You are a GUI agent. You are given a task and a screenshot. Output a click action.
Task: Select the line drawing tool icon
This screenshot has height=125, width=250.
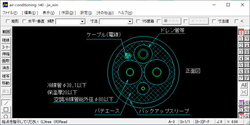click(x=6, y=103)
